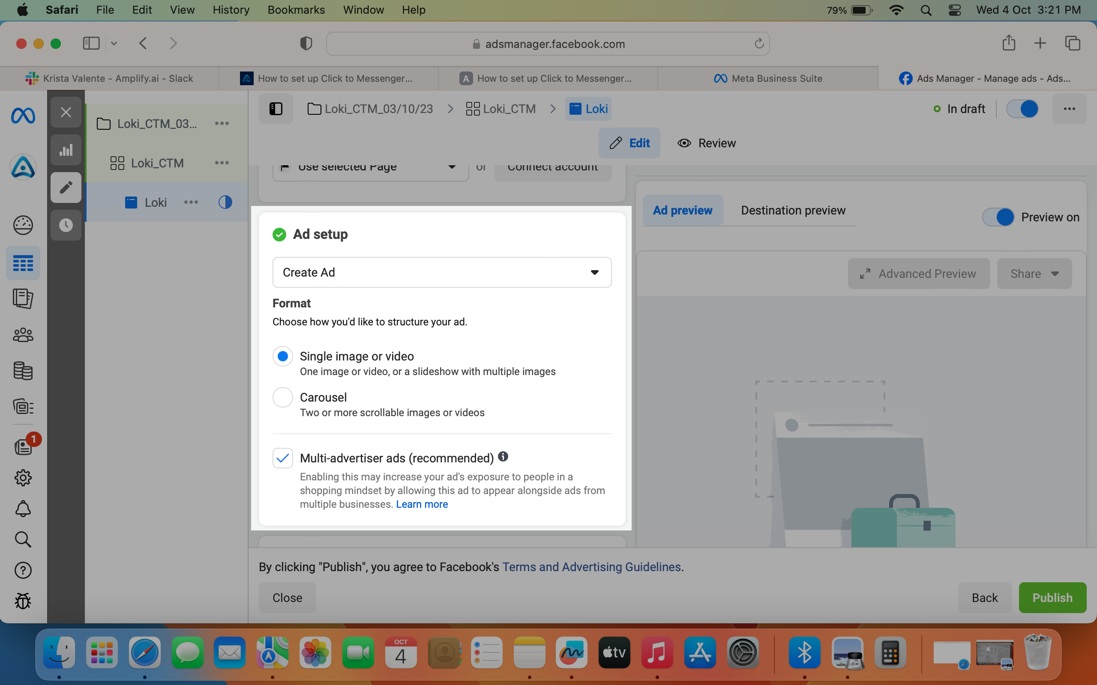The width and height of the screenshot is (1097, 685).
Task: Click the Safari address bar
Action: click(x=548, y=44)
